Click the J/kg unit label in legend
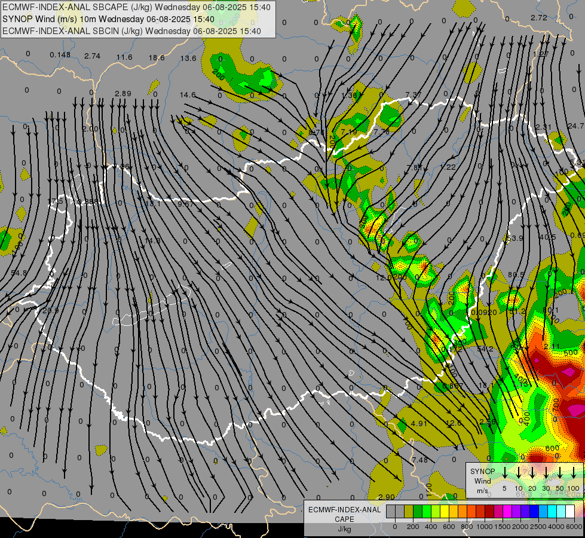 pyautogui.click(x=344, y=529)
